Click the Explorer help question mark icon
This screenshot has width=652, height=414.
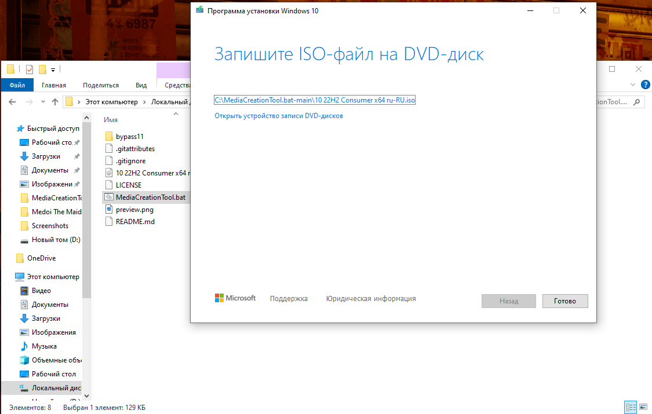(x=646, y=85)
